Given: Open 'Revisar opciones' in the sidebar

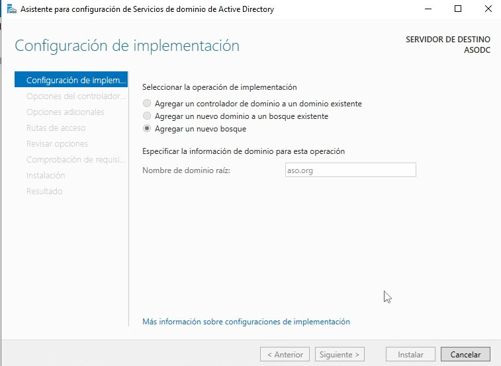Looking at the screenshot, I should click(57, 144).
